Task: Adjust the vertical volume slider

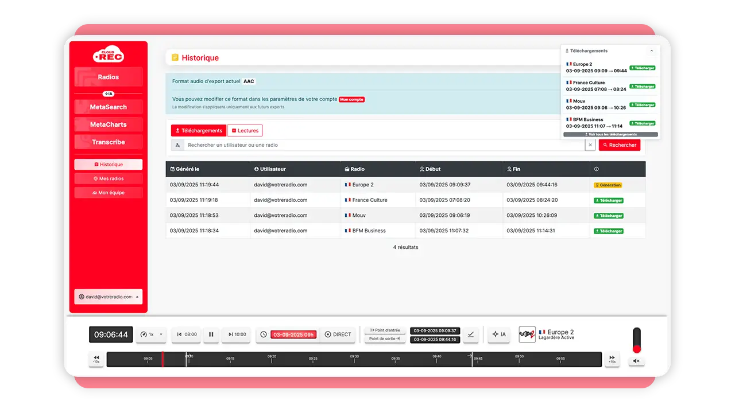Action: 636,341
